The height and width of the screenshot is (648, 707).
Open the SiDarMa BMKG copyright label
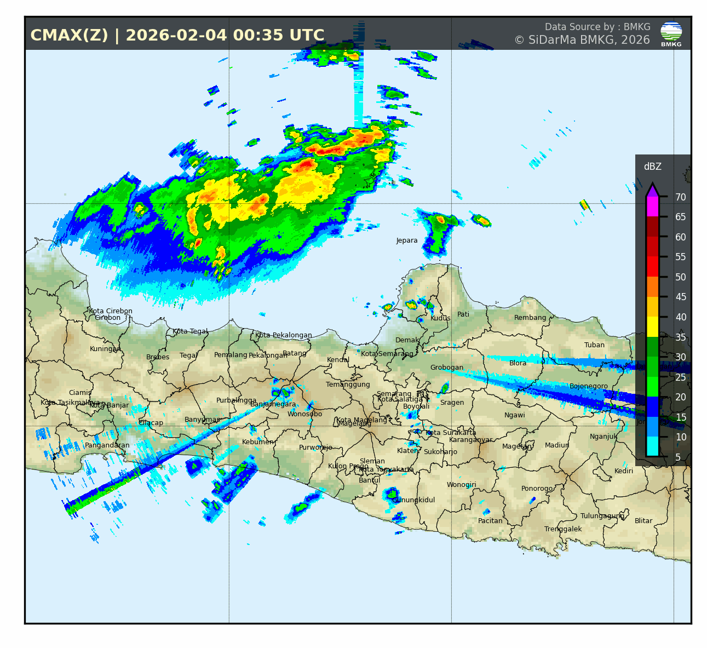[x=582, y=40]
